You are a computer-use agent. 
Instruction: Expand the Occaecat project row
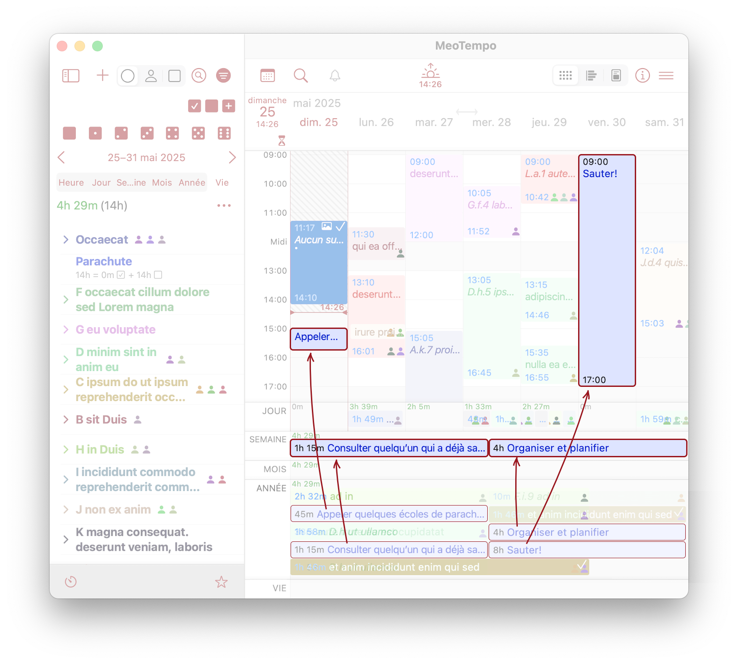(x=66, y=239)
